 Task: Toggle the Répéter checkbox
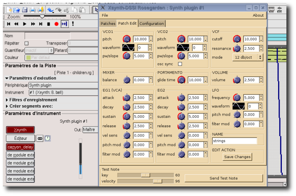[x=27, y=43]
